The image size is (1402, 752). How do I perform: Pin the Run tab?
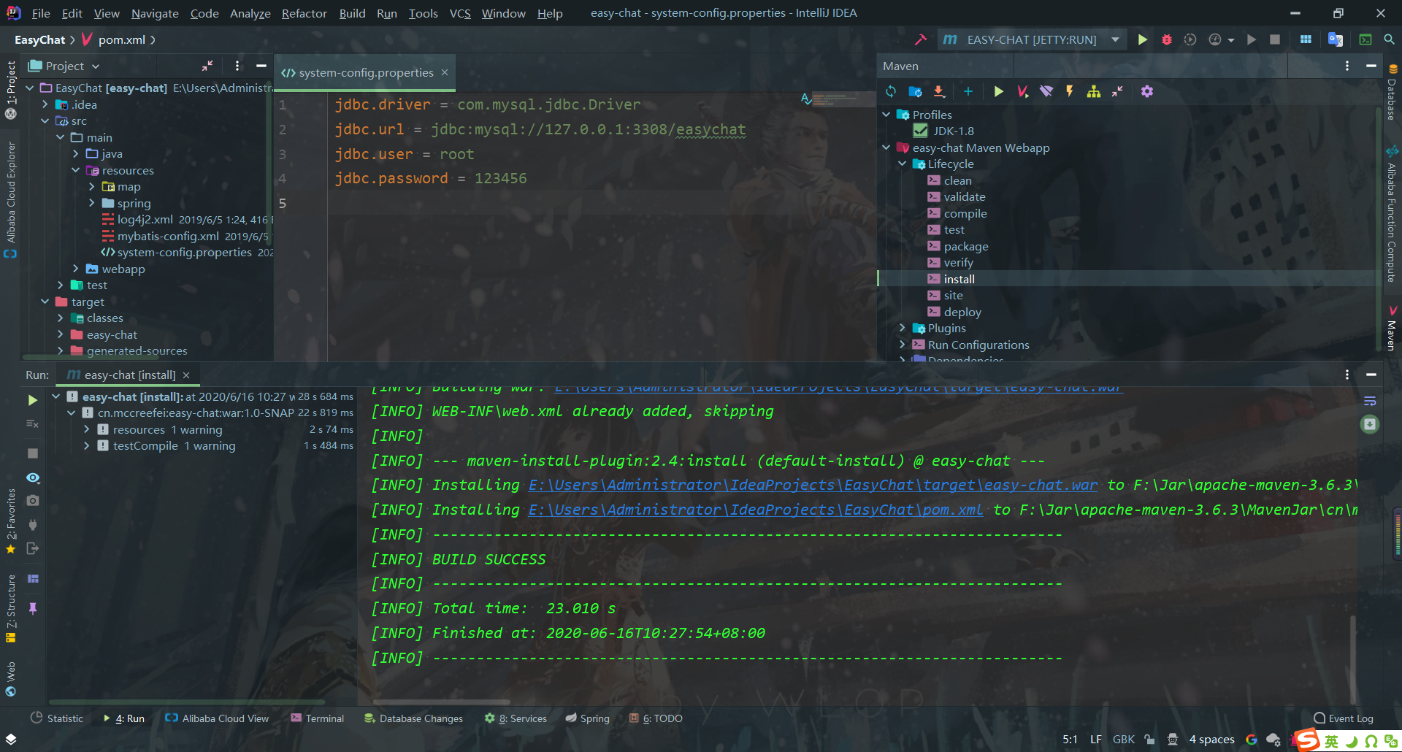[x=32, y=608]
